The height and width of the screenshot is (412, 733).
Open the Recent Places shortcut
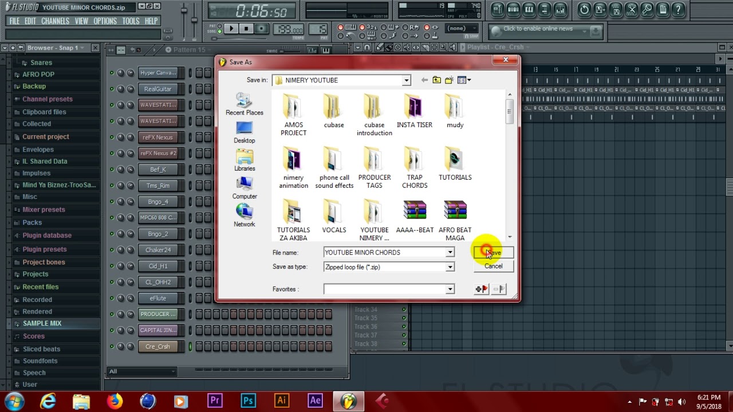245,105
